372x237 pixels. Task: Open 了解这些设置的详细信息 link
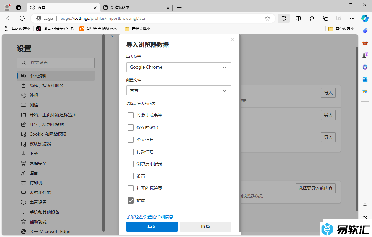pyautogui.click(x=150, y=217)
